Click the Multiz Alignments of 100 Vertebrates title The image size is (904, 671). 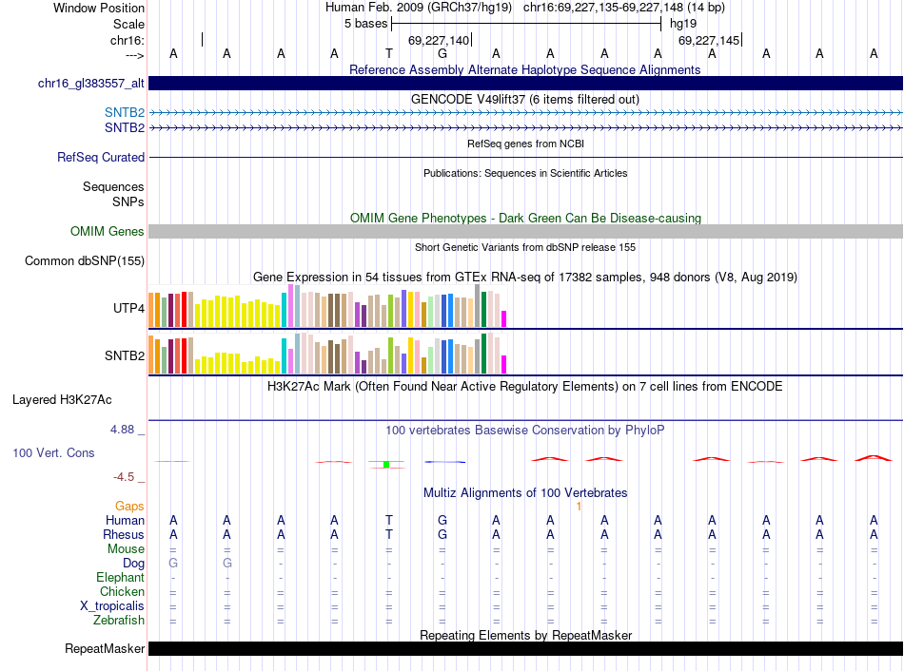(x=525, y=493)
